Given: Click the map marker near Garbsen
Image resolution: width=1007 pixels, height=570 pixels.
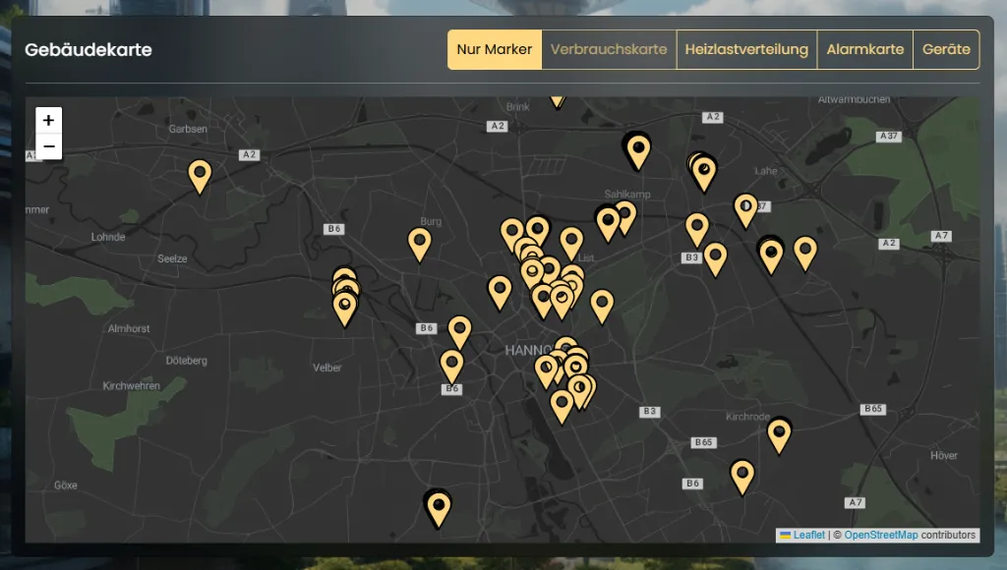Looking at the screenshot, I should pos(200,175).
